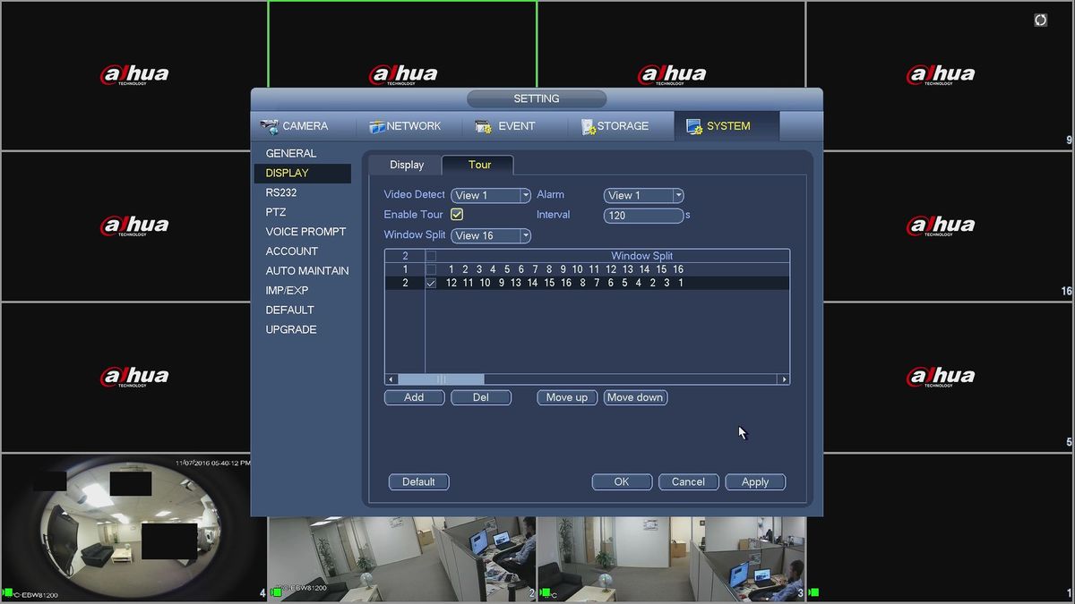Click the Cancel button
The width and height of the screenshot is (1075, 604).
(688, 481)
